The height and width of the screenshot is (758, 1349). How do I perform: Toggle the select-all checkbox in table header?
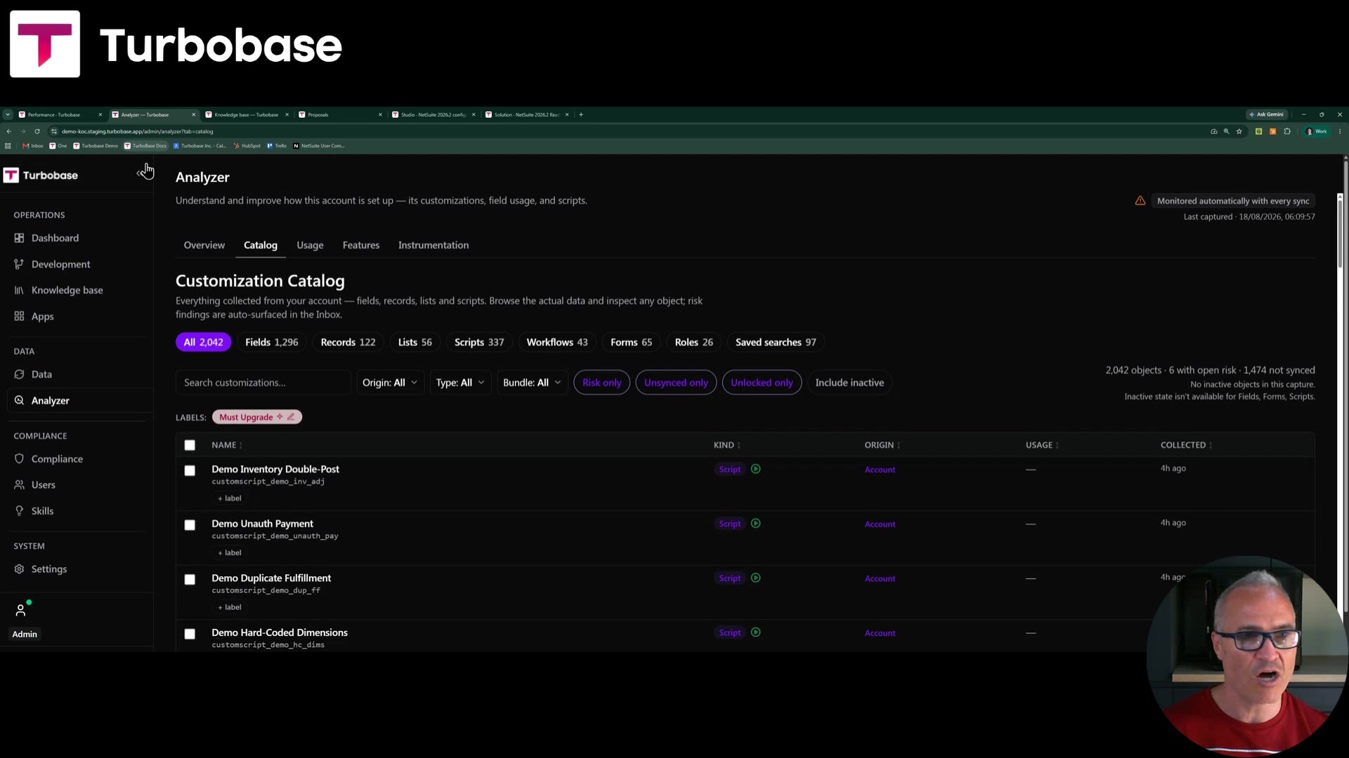click(190, 445)
